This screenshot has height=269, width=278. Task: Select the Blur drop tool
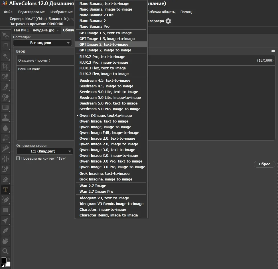point(5,128)
